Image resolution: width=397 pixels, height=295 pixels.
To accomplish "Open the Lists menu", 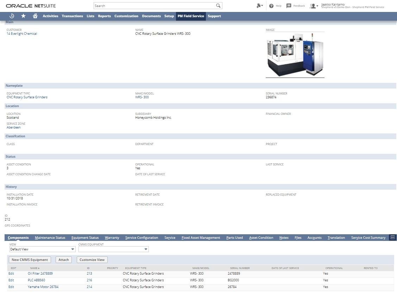I will [90, 16].
